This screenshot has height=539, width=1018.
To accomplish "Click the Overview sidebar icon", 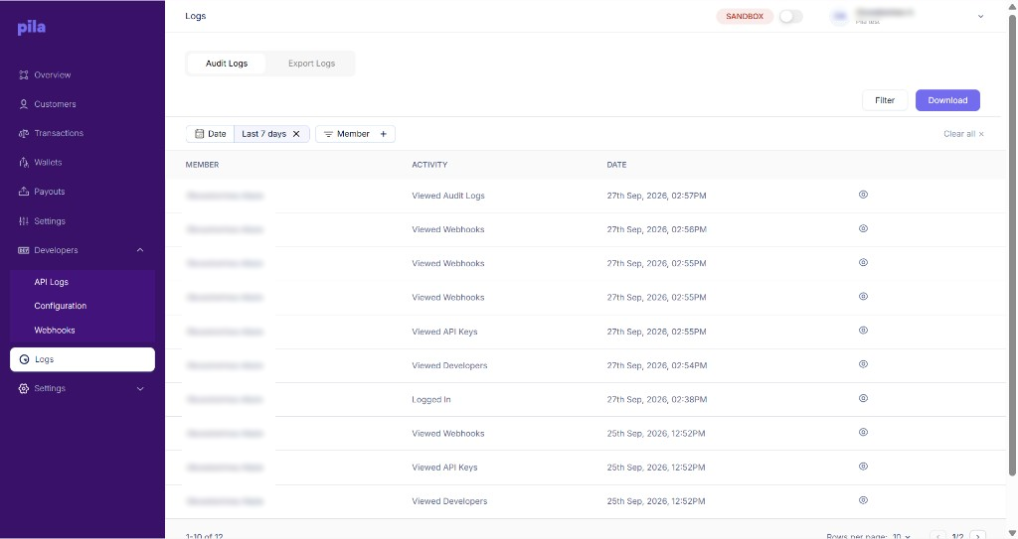I will tap(24, 75).
